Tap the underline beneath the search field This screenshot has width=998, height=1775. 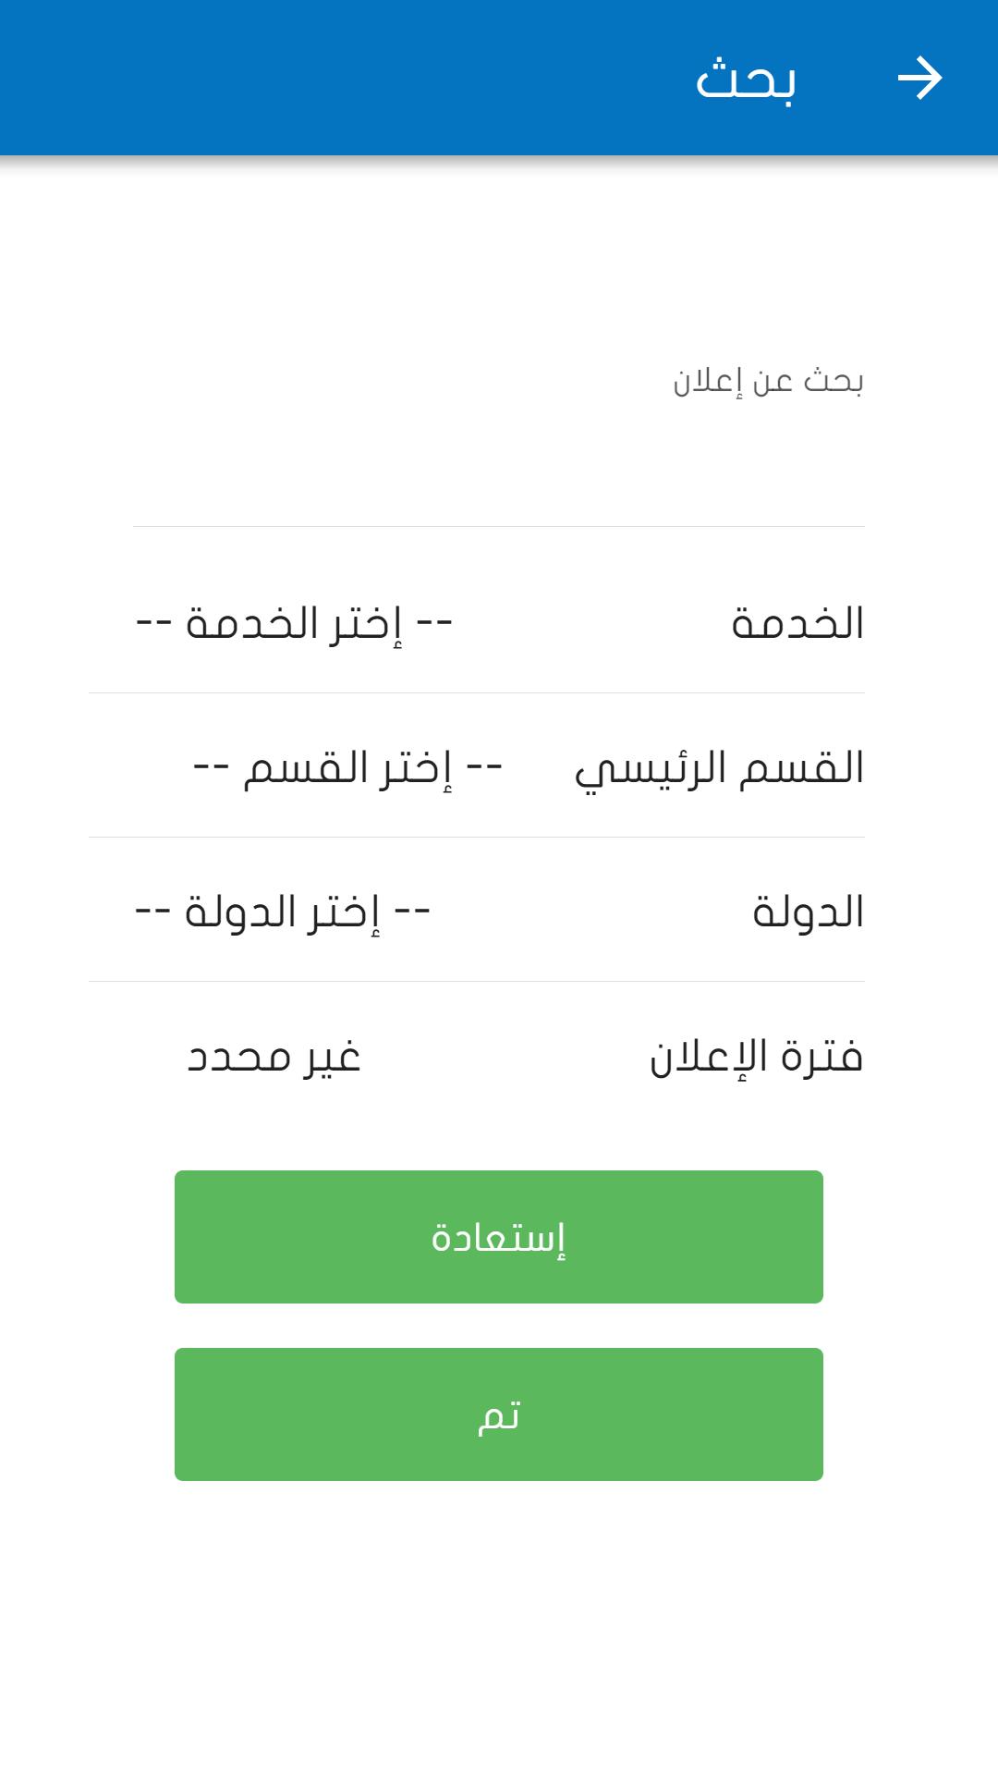click(x=499, y=526)
